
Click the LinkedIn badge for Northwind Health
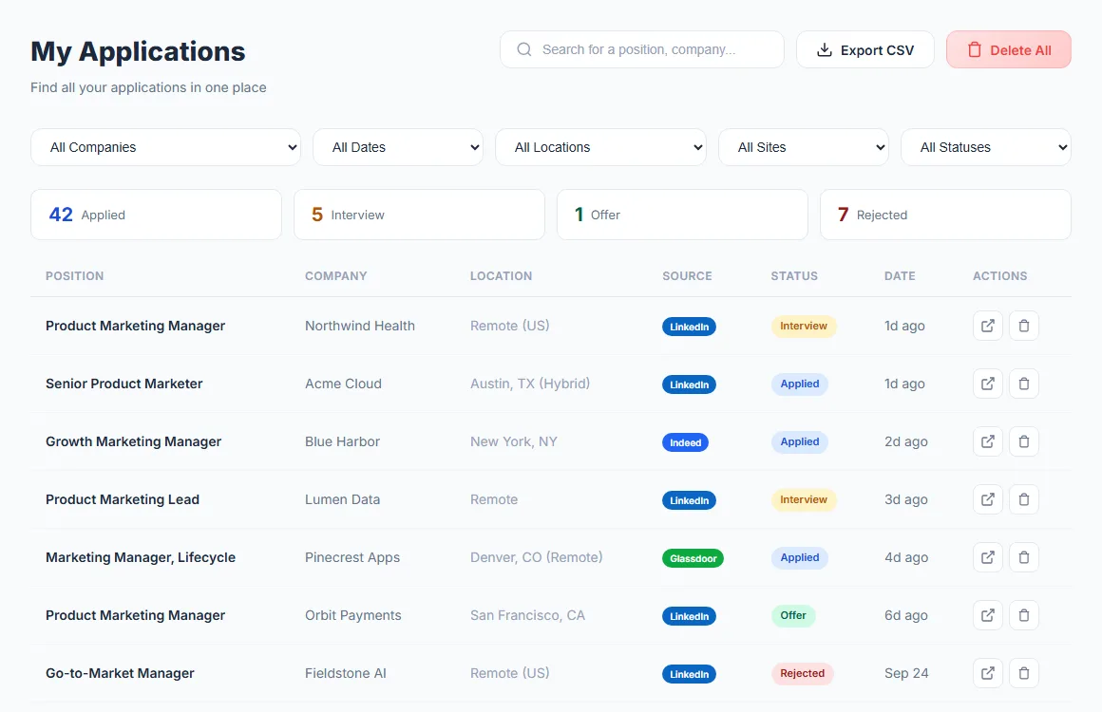(x=689, y=327)
